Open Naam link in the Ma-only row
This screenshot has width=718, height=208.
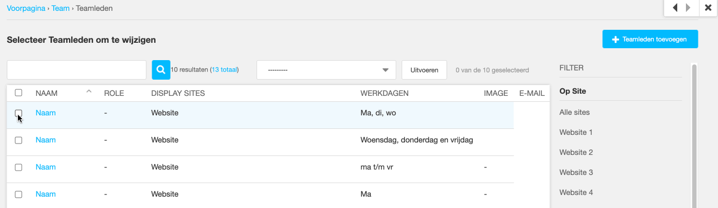point(46,194)
